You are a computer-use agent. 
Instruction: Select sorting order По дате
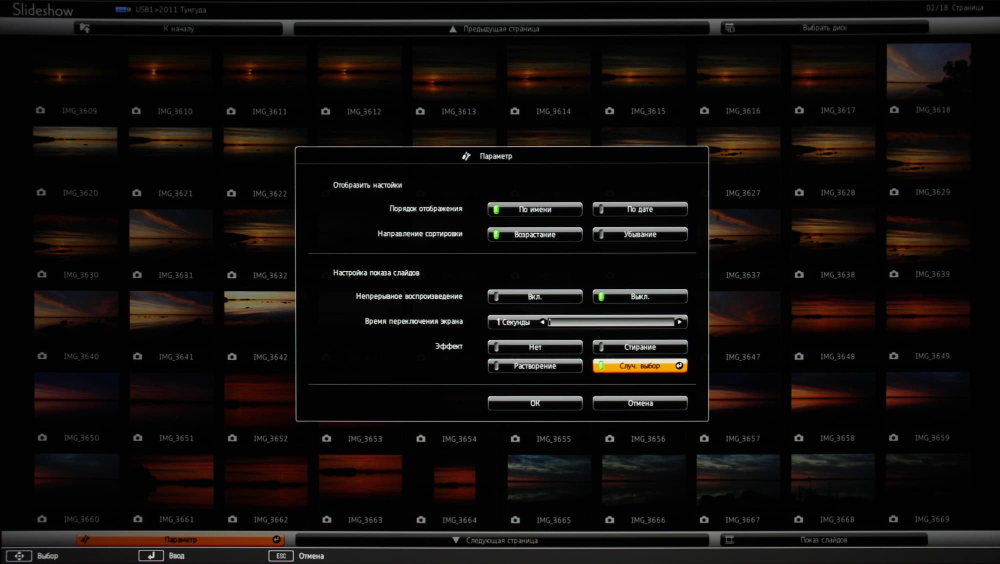point(639,209)
